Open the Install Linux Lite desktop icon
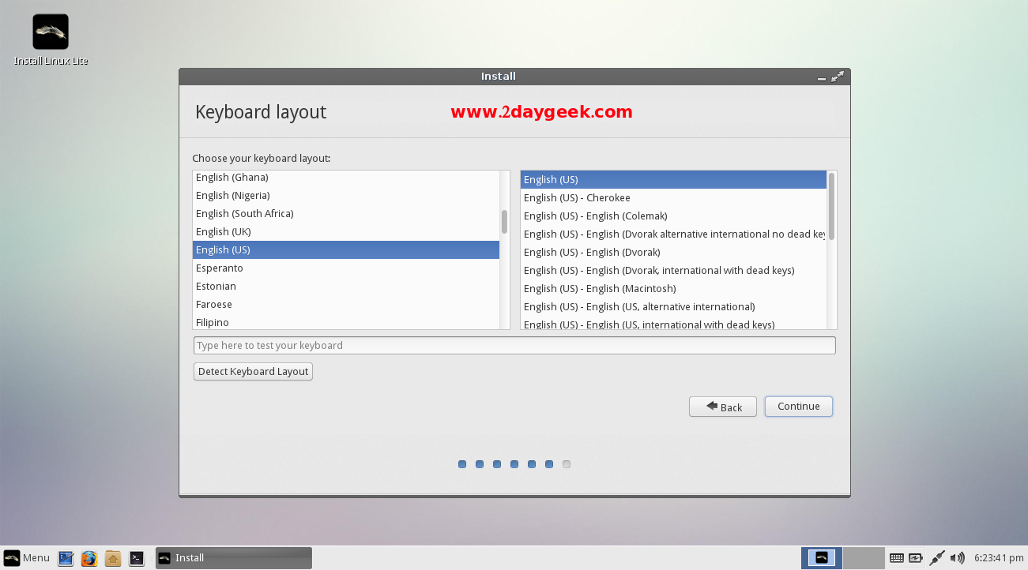1028x570 pixels. [x=51, y=32]
